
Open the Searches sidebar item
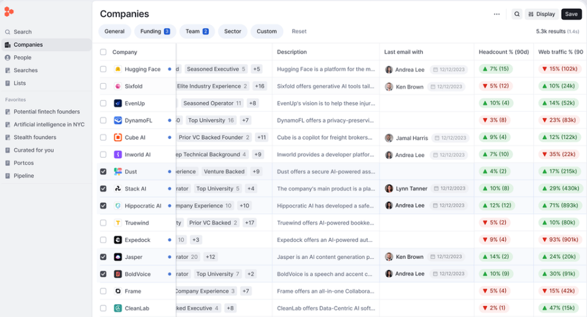[25, 70]
